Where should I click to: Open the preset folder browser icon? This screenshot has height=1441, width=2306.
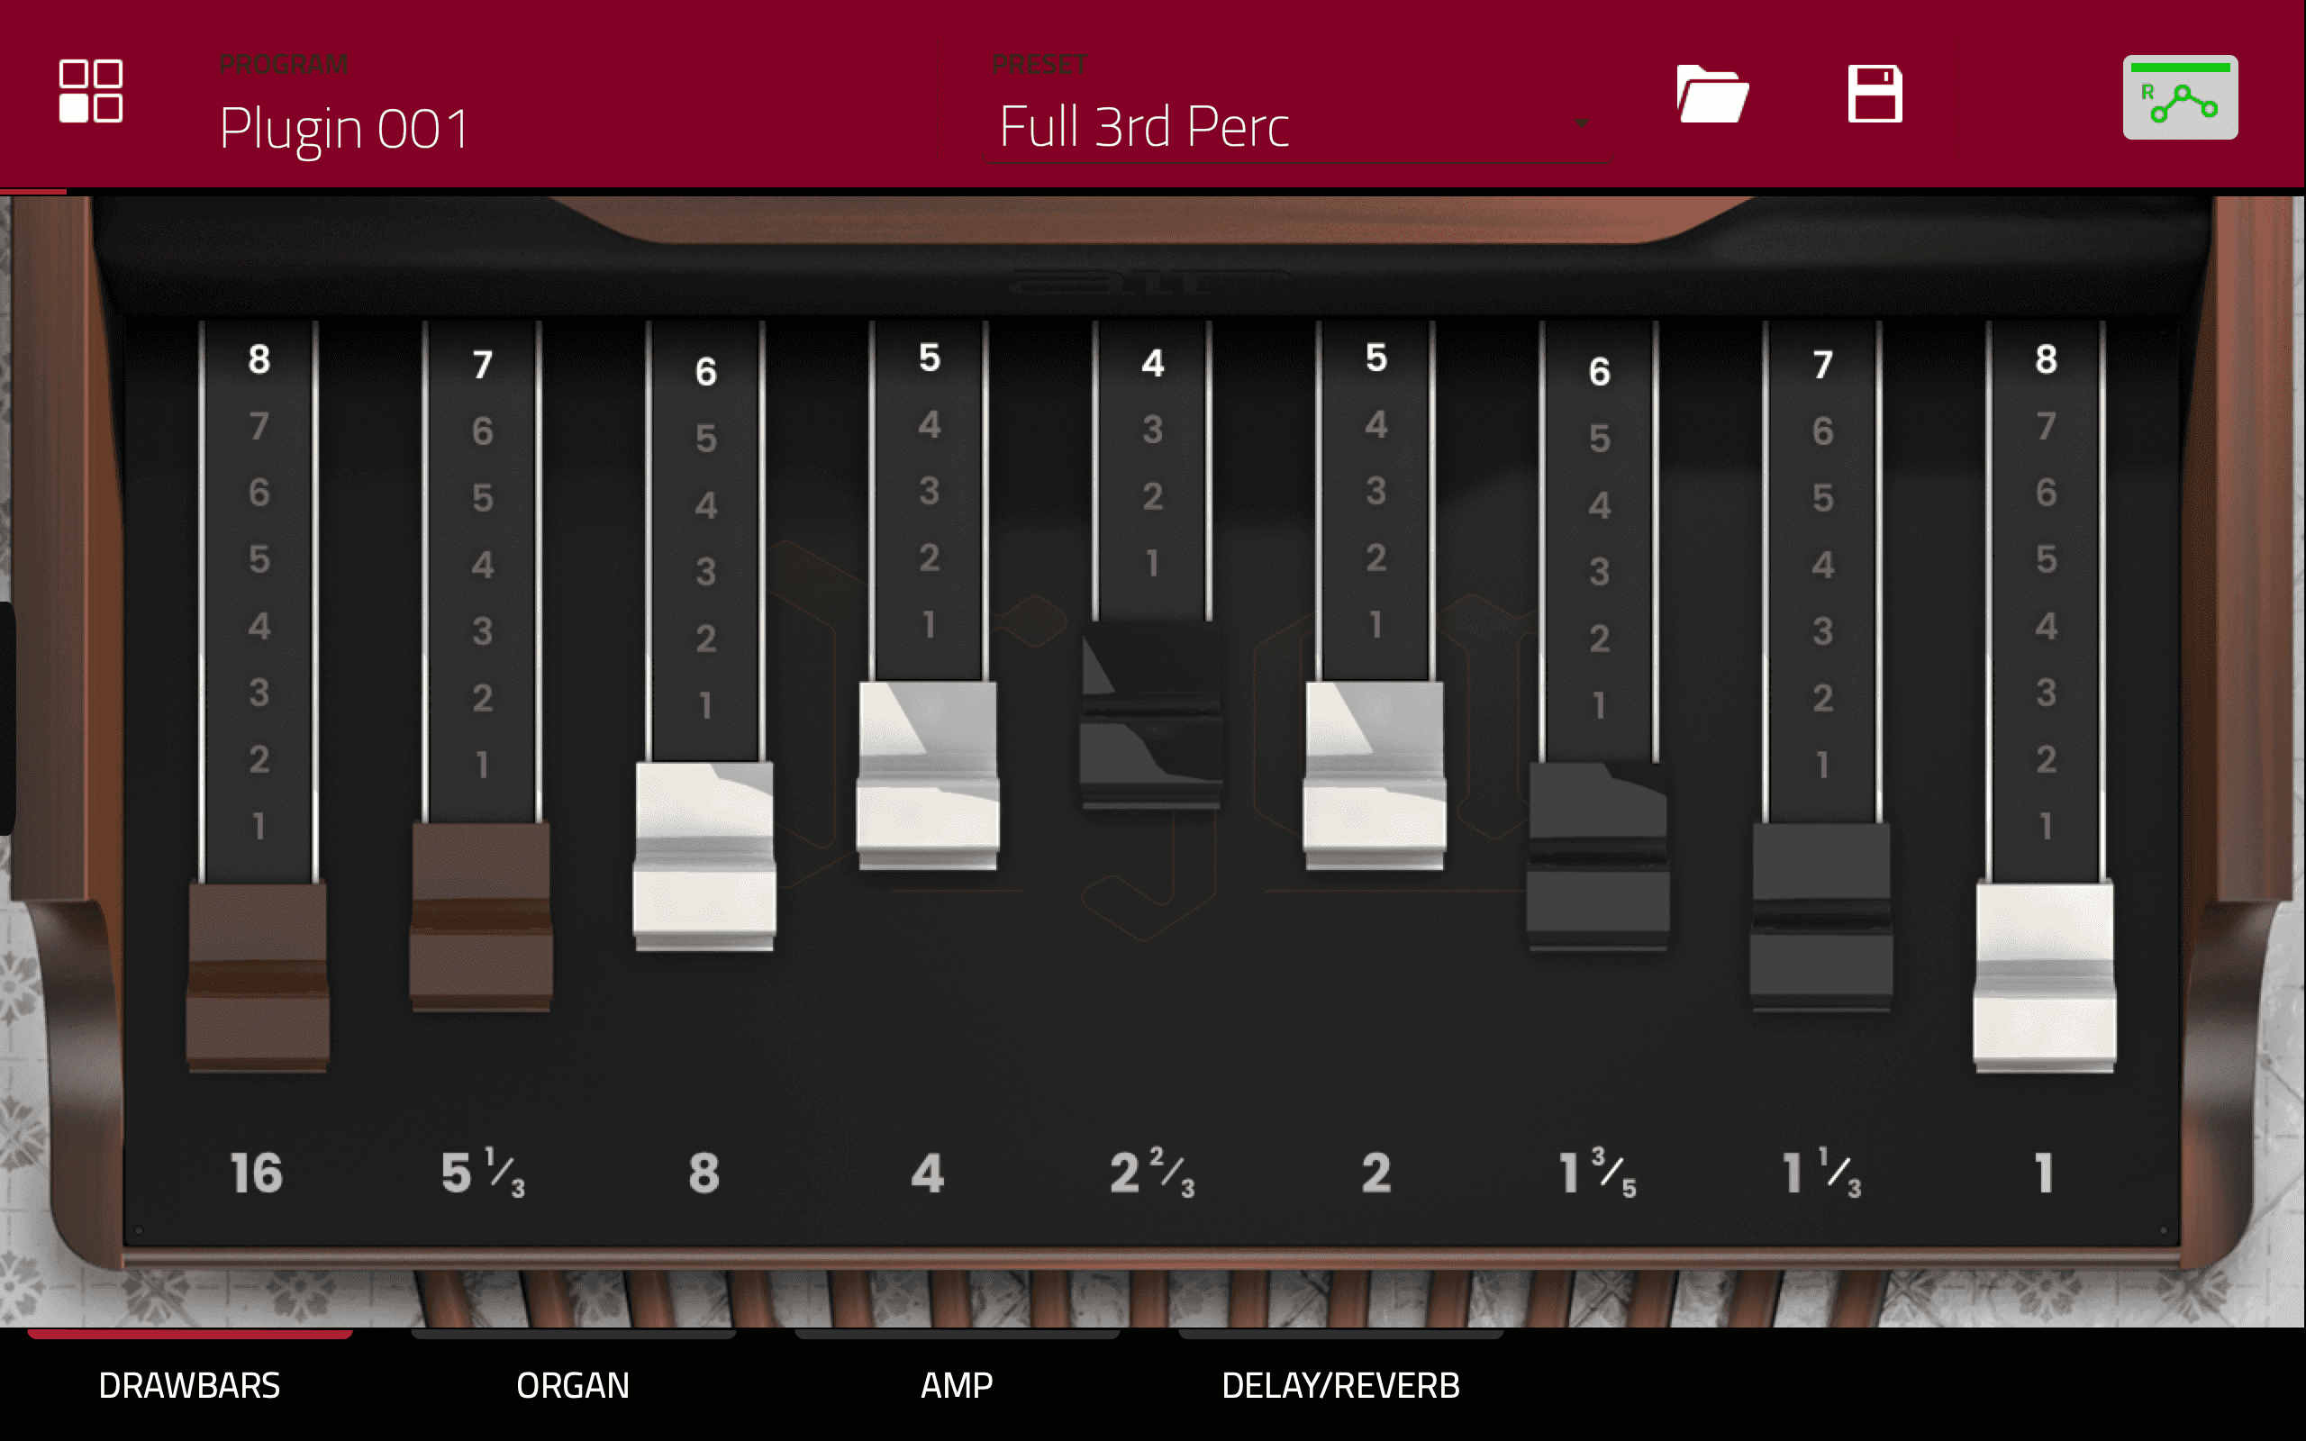tap(1712, 94)
